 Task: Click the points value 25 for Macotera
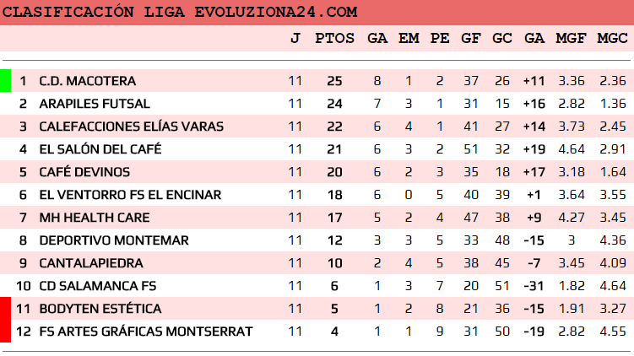click(334, 81)
